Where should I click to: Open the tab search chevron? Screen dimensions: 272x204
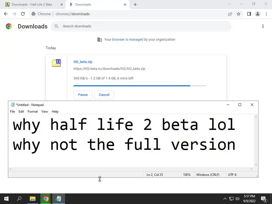point(229,4)
